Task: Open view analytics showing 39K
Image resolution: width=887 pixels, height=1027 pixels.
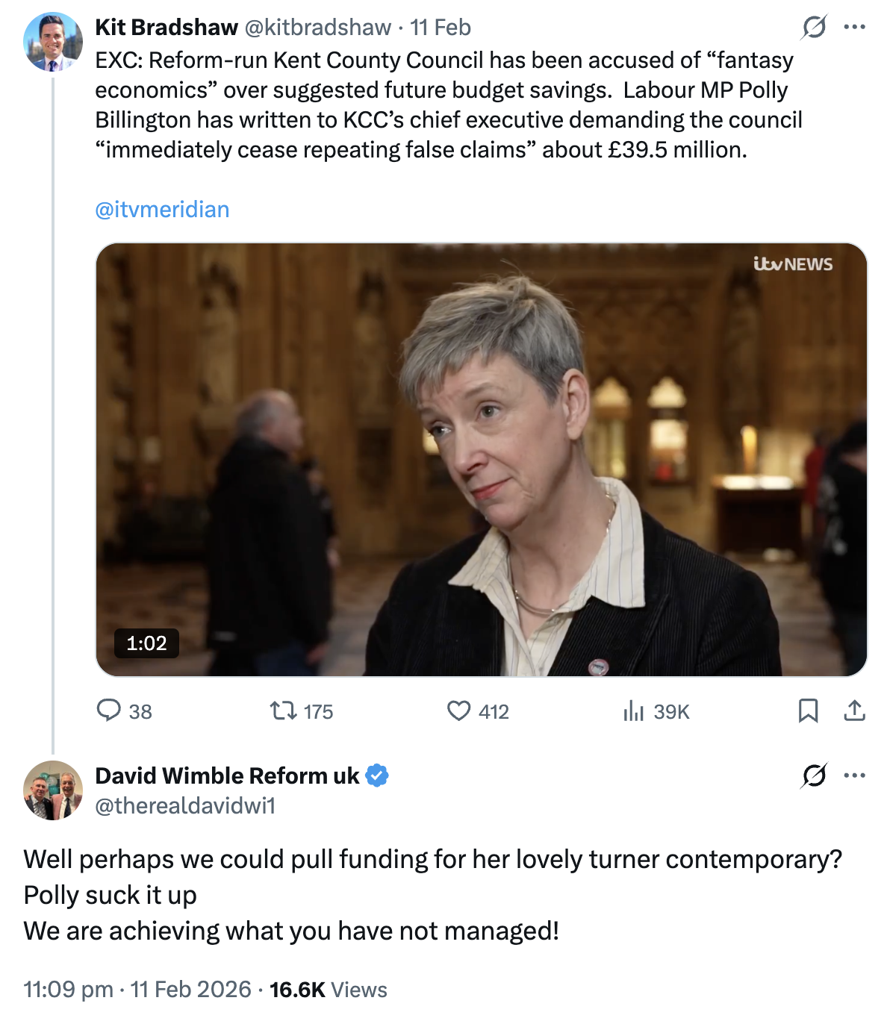Action: point(633,711)
